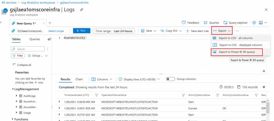Select Export to Power BI (M query)
This screenshot has width=274, height=121.
(x=237, y=52)
